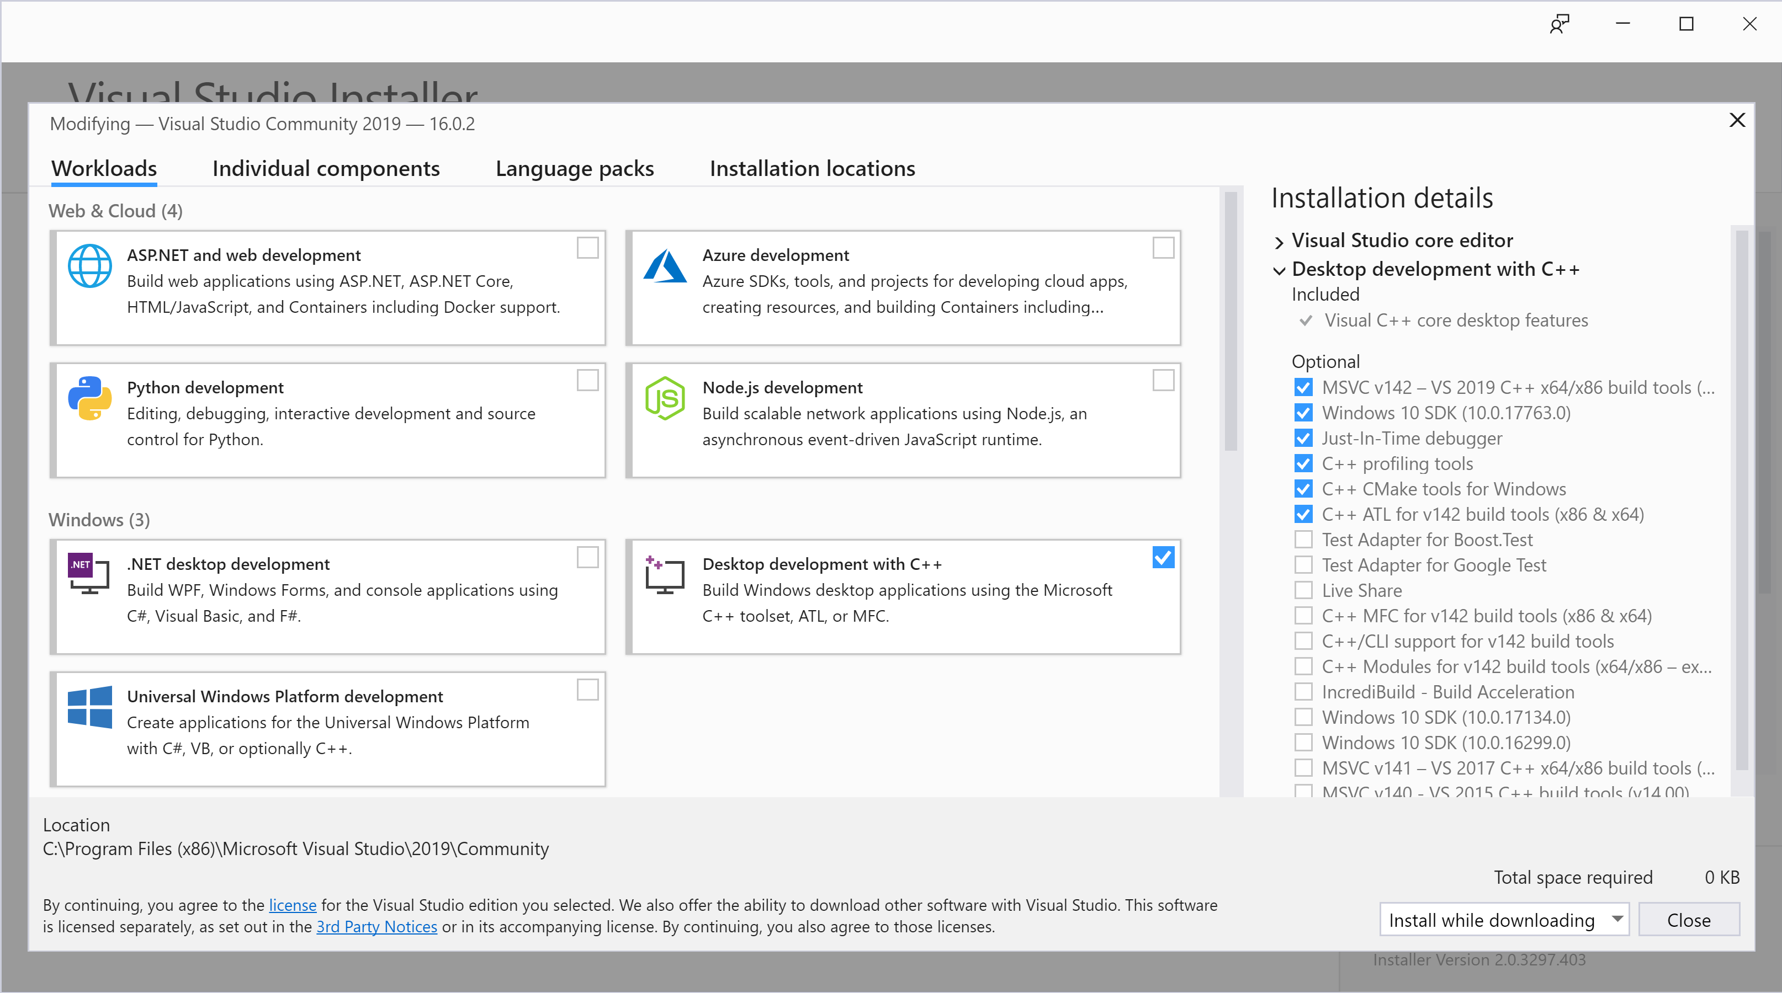
Task: Enable MSVC v141 VS 2017 build tools
Action: coord(1303,767)
